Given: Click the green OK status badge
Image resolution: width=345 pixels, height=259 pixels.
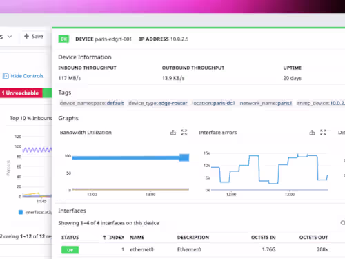Looking at the screenshot, I should pyautogui.click(x=63, y=39).
